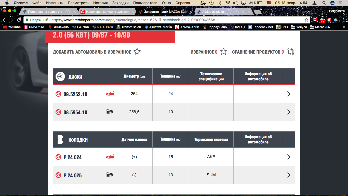This screenshot has width=348, height=196.
Task: Open the disc part number 09.5252.10
Action: (x=75, y=94)
